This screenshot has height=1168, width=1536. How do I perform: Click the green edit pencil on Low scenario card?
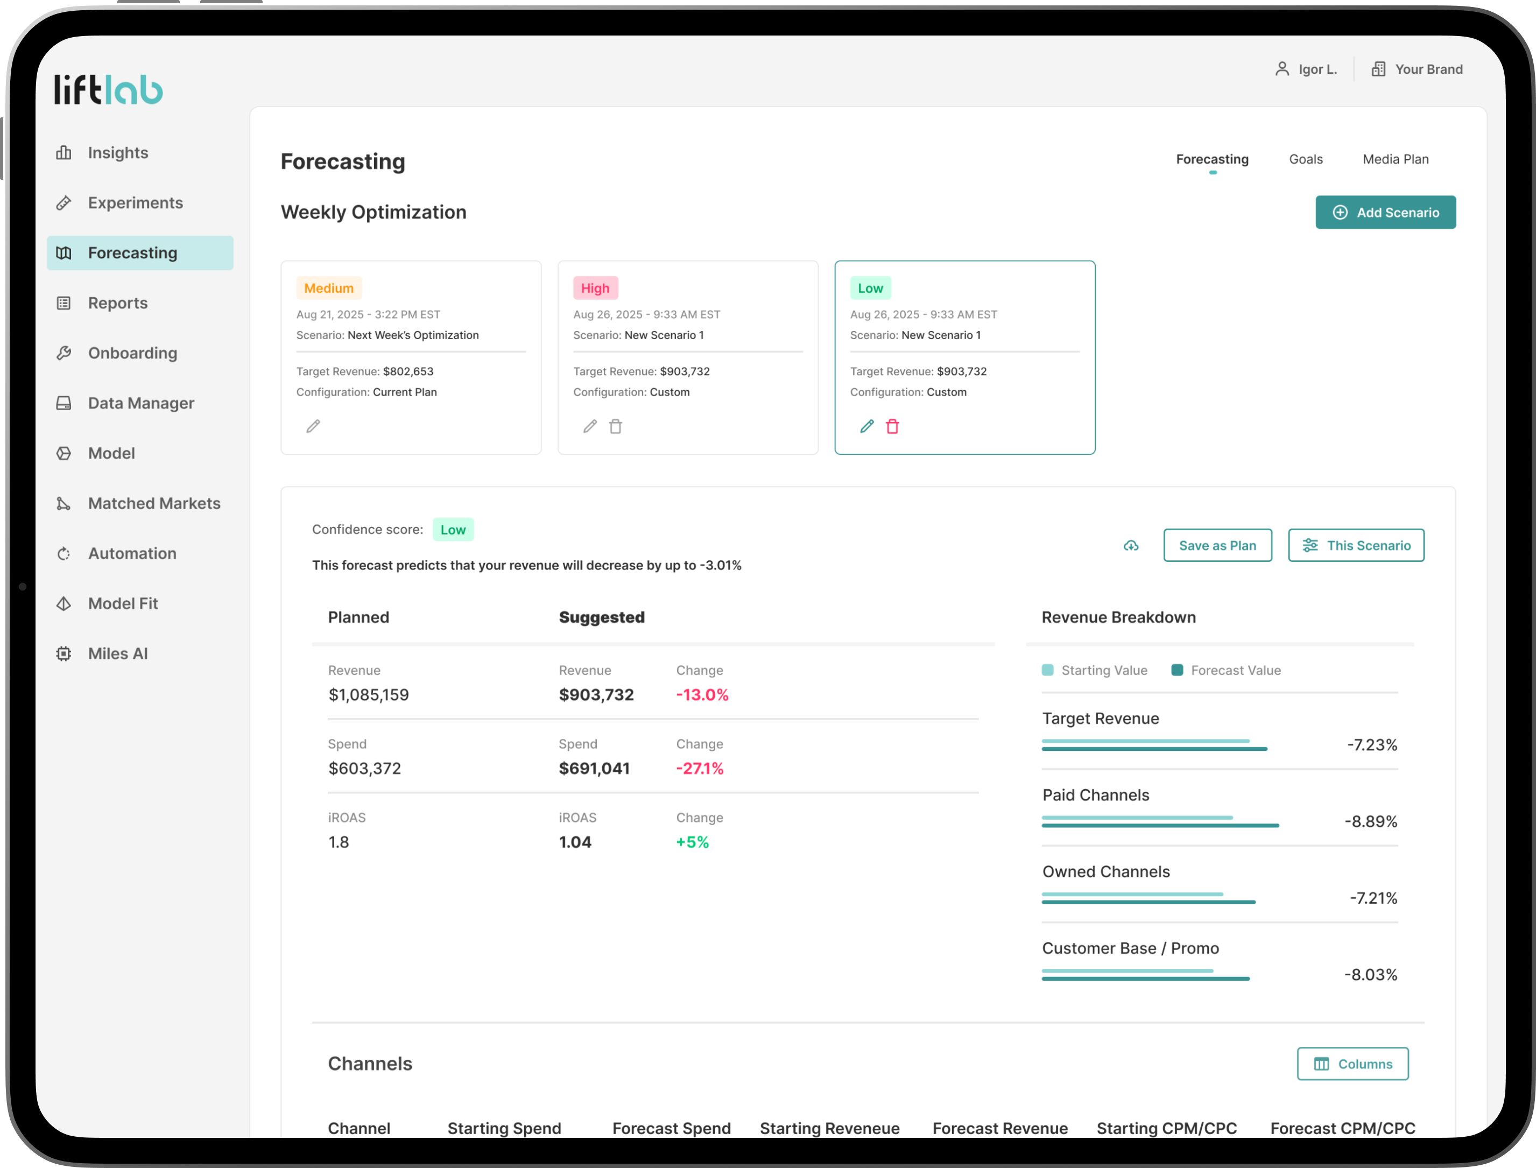click(866, 426)
